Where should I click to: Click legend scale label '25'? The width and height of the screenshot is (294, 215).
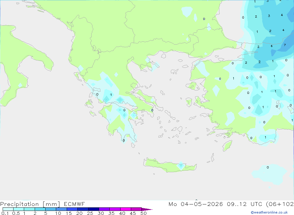point(90,213)
